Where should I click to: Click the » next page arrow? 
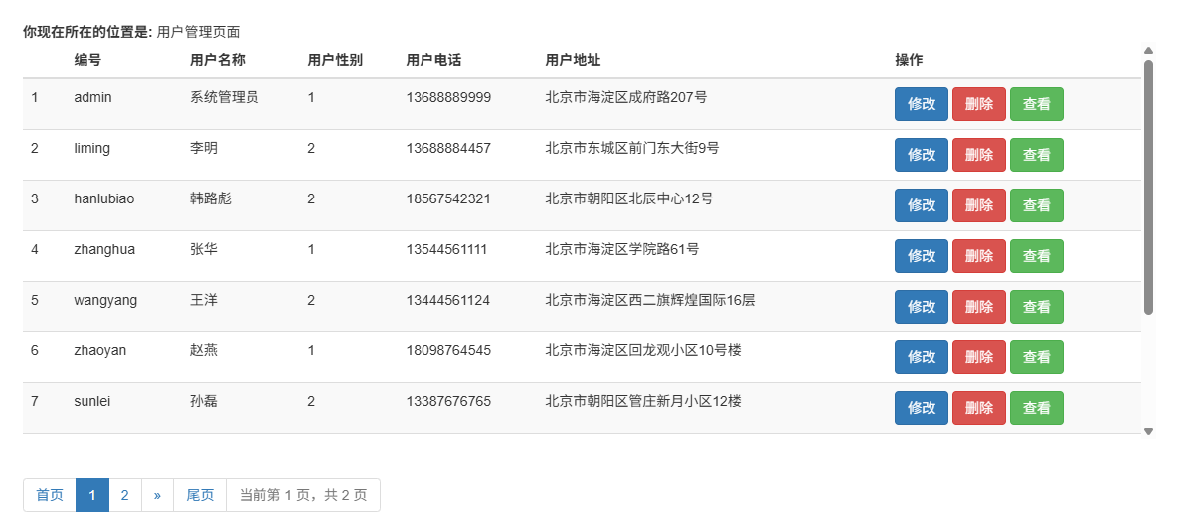(157, 495)
